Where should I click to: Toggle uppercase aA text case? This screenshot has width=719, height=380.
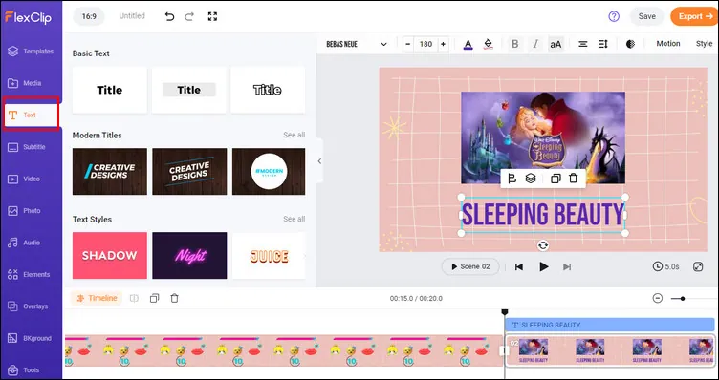pyautogui.click(x=556, y=44)
